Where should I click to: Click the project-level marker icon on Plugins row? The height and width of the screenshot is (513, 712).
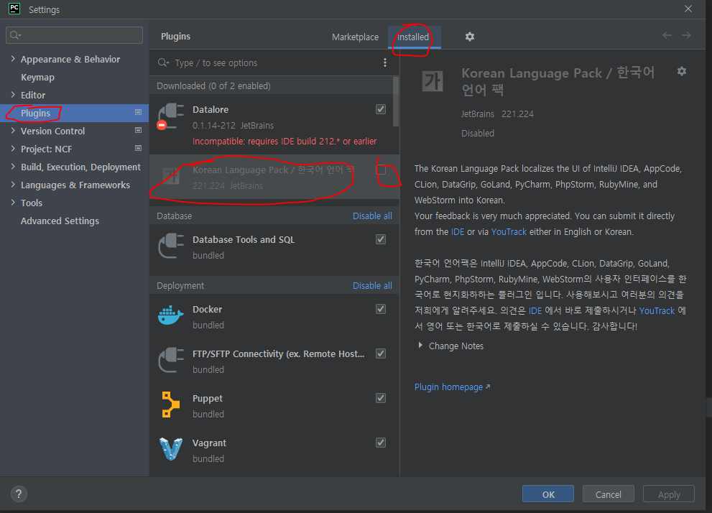(x=139, y=112)
